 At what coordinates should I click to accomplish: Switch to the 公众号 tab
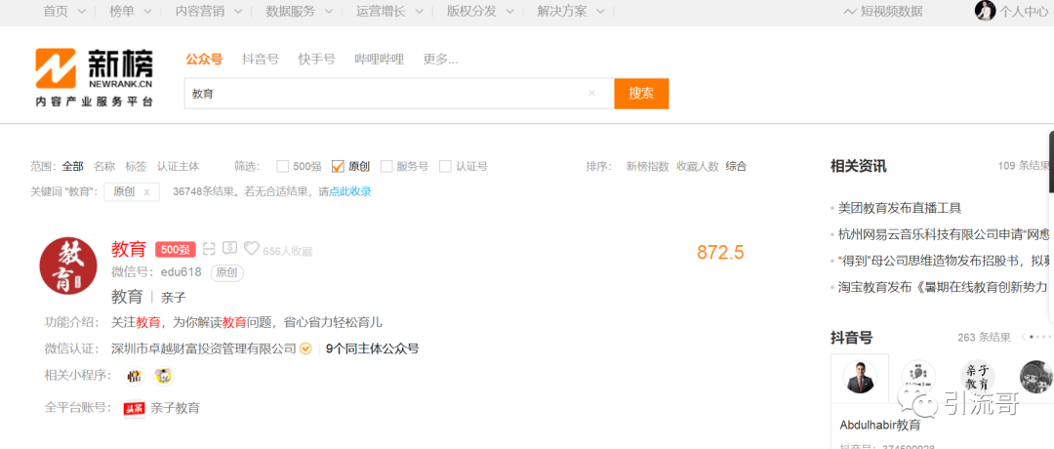click(204, 60)
